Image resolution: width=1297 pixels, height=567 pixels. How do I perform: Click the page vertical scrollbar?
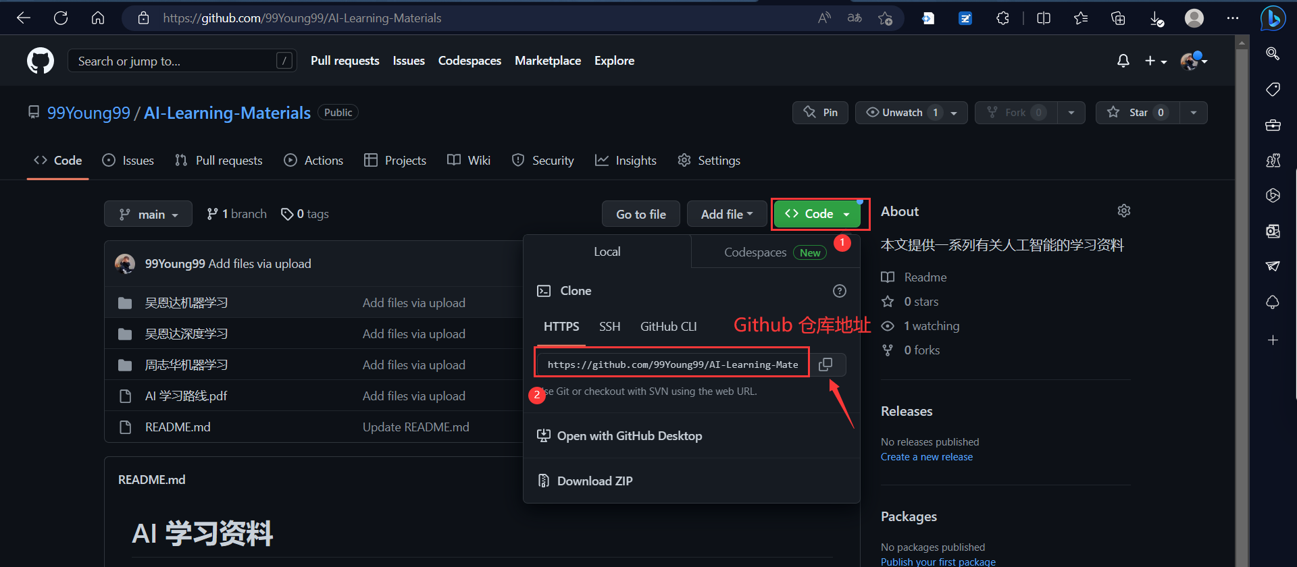1242,301
